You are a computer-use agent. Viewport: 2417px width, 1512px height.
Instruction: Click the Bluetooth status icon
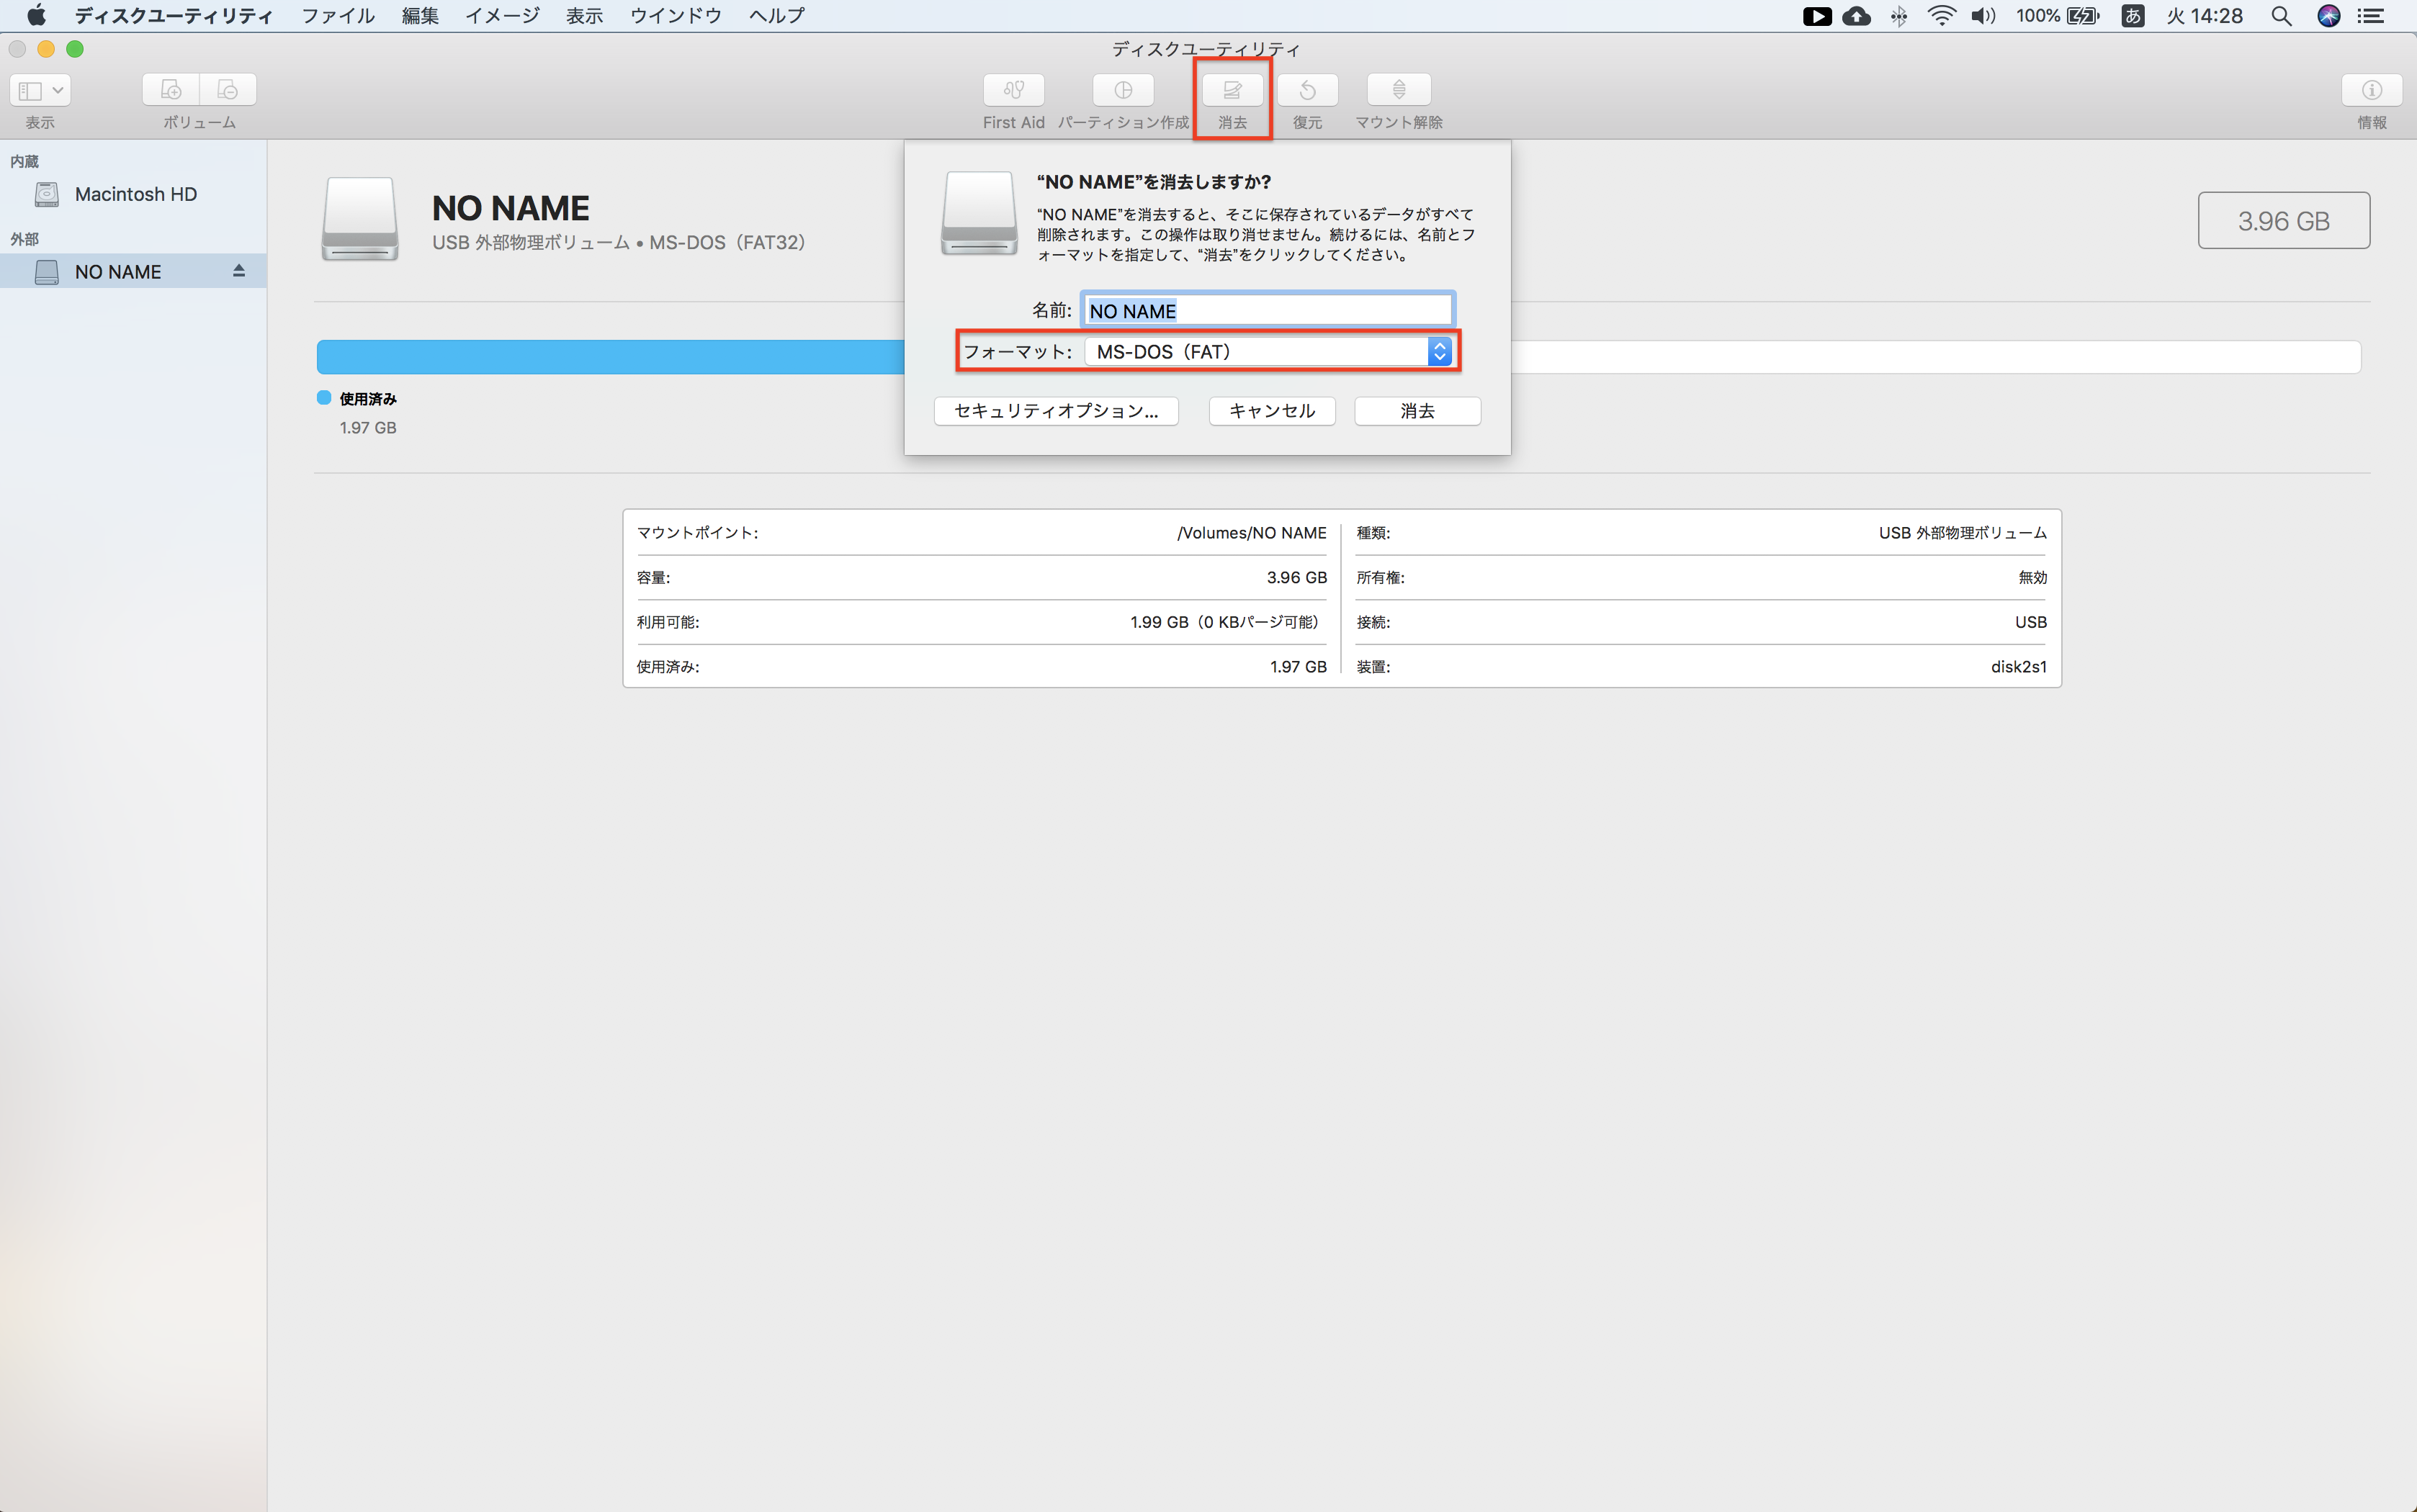[1899, 15]
